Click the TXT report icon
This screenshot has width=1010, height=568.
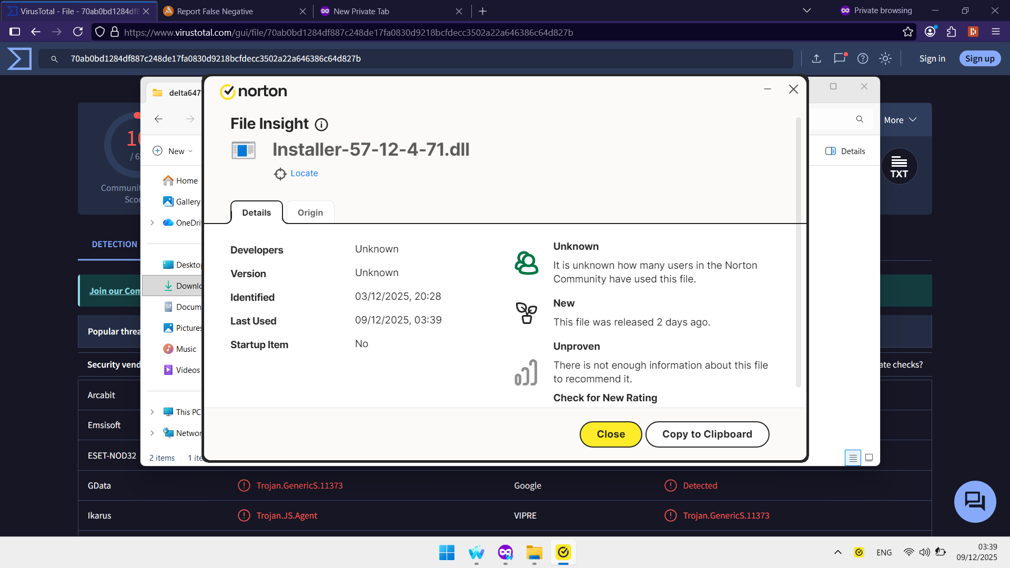point(898,166)
